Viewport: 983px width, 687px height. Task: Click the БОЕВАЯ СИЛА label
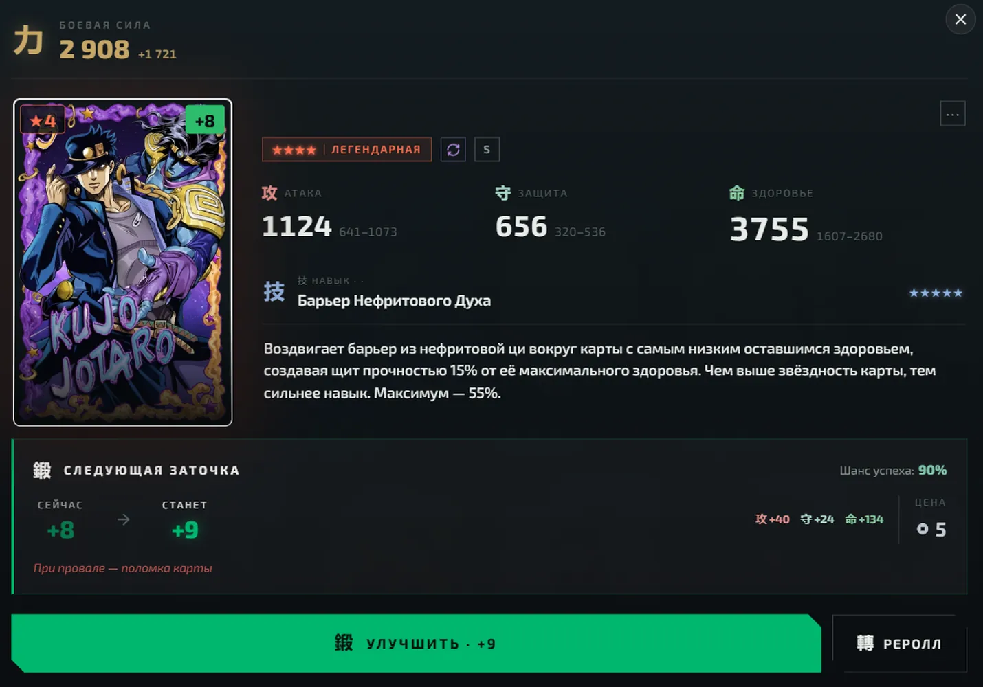click(x=104, y=25)
